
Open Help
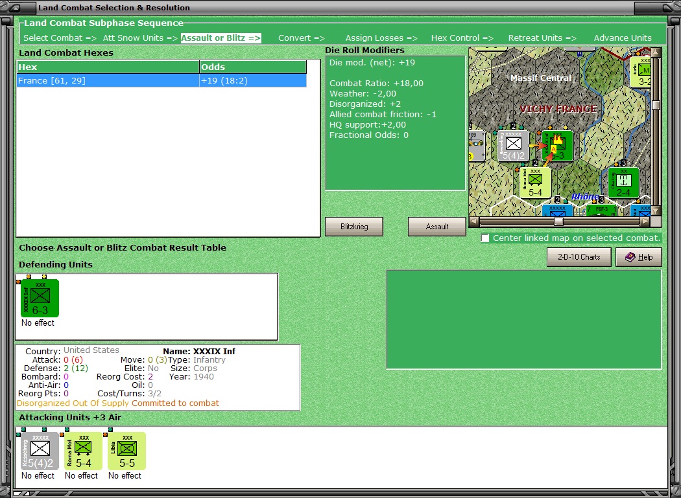point(638,257)
